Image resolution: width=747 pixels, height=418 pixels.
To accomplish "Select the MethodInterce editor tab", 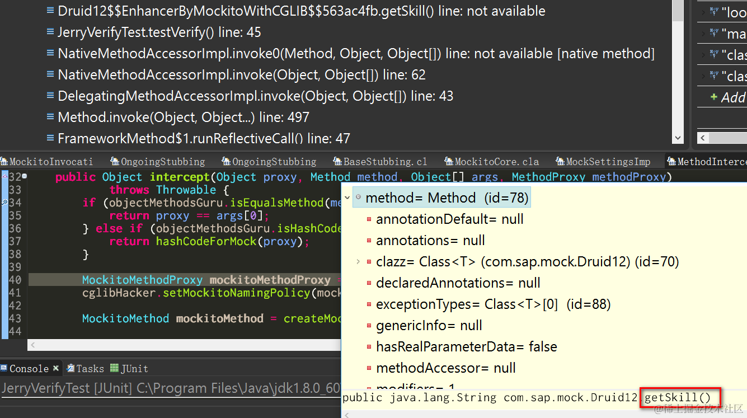I will (x=706, y=162).
